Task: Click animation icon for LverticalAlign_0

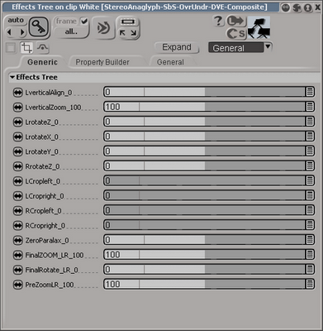Action: coord(18,93)
